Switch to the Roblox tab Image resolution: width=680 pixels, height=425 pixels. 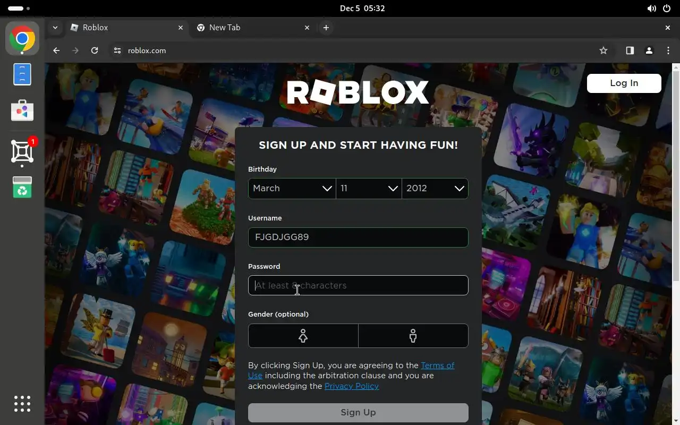pyautogui.click(x=126, y=28)
